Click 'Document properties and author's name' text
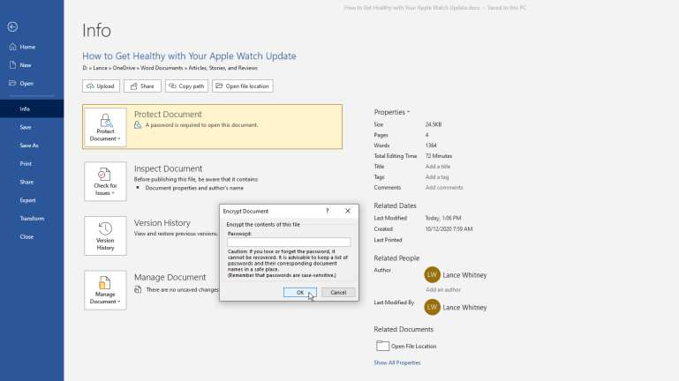679x381 pixels. coord(194,188)
